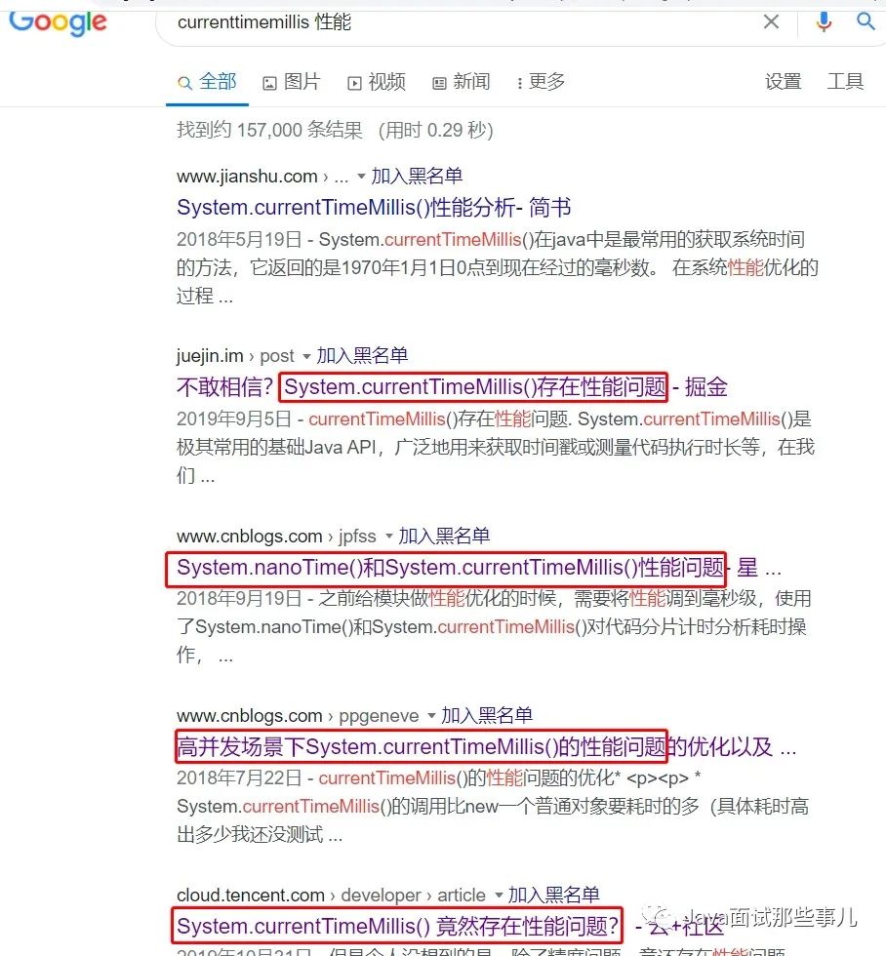Switch to the 图片 images tab
Image resolution: width=886 pixels, height=956 pixels.
[292, 82]
